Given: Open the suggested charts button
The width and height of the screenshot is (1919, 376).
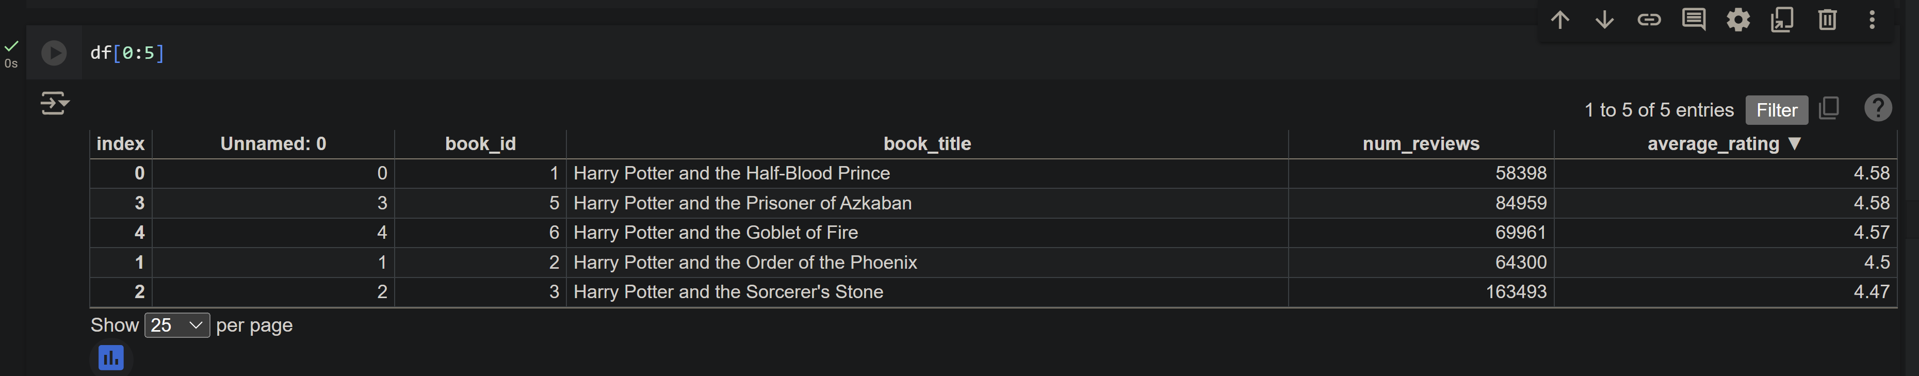Looking at the screenshot, I should [111, 358].
